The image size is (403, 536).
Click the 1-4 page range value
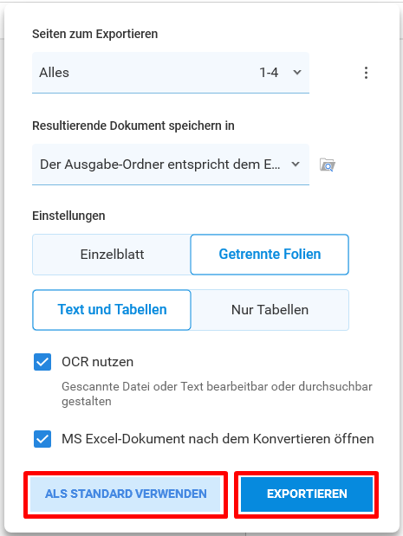pyautogui.click(x=269, y=73)
